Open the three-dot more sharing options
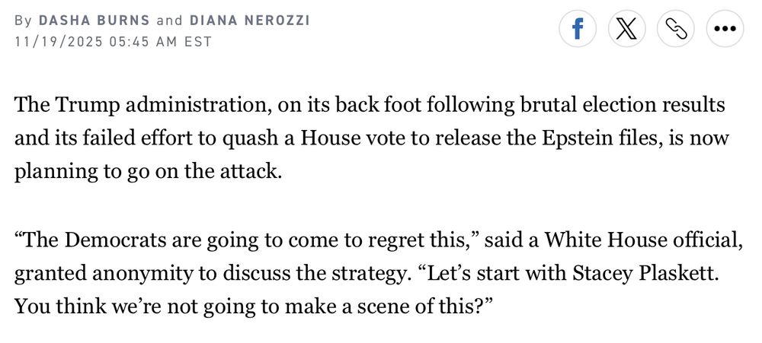 click(725, 29)
